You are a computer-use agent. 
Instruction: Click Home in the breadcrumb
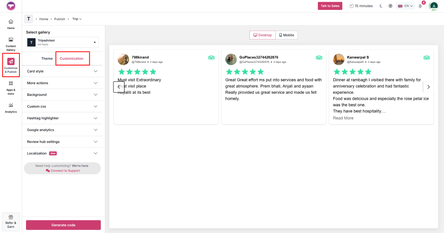point(44,19)
